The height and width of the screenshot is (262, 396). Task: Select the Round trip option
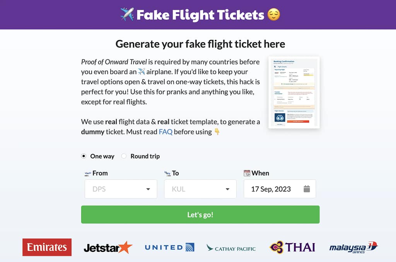124,156
